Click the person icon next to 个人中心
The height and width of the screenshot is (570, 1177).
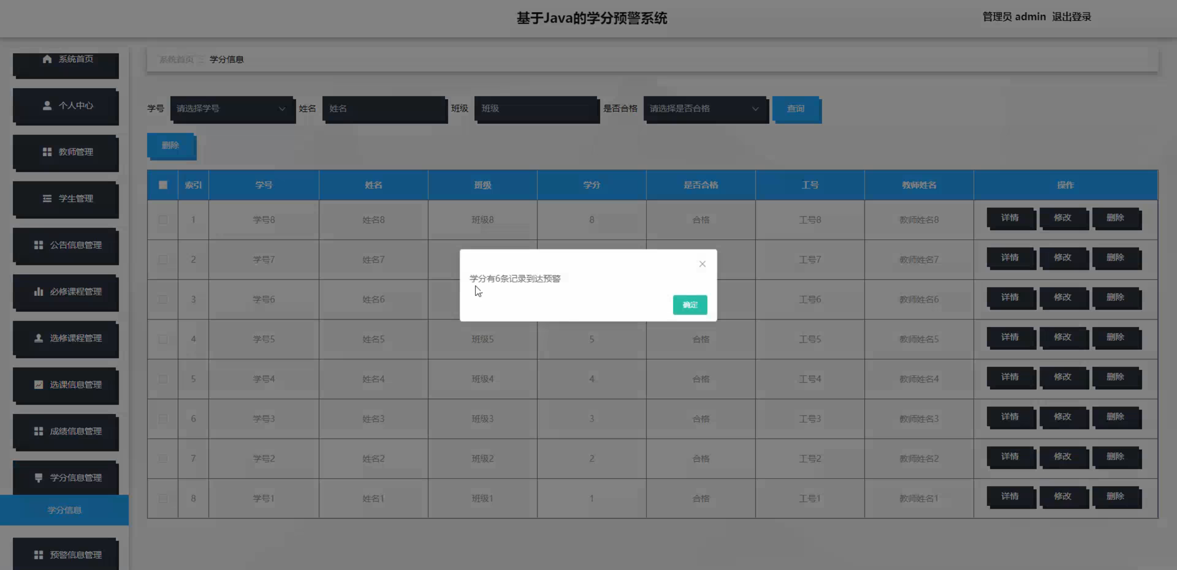47,106
